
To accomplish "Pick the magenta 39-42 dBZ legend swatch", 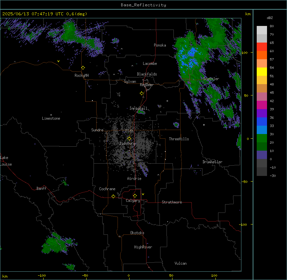I will pos(262,105).
